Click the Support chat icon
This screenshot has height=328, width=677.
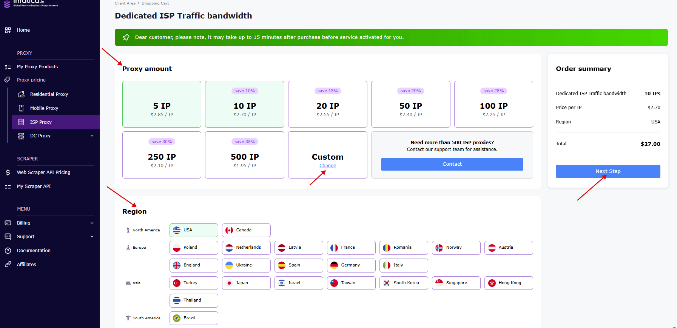coord(8,237)
